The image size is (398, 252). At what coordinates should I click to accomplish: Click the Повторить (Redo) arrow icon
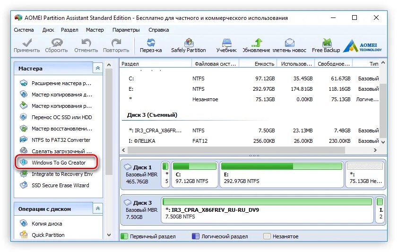click(x=116, y=43)
